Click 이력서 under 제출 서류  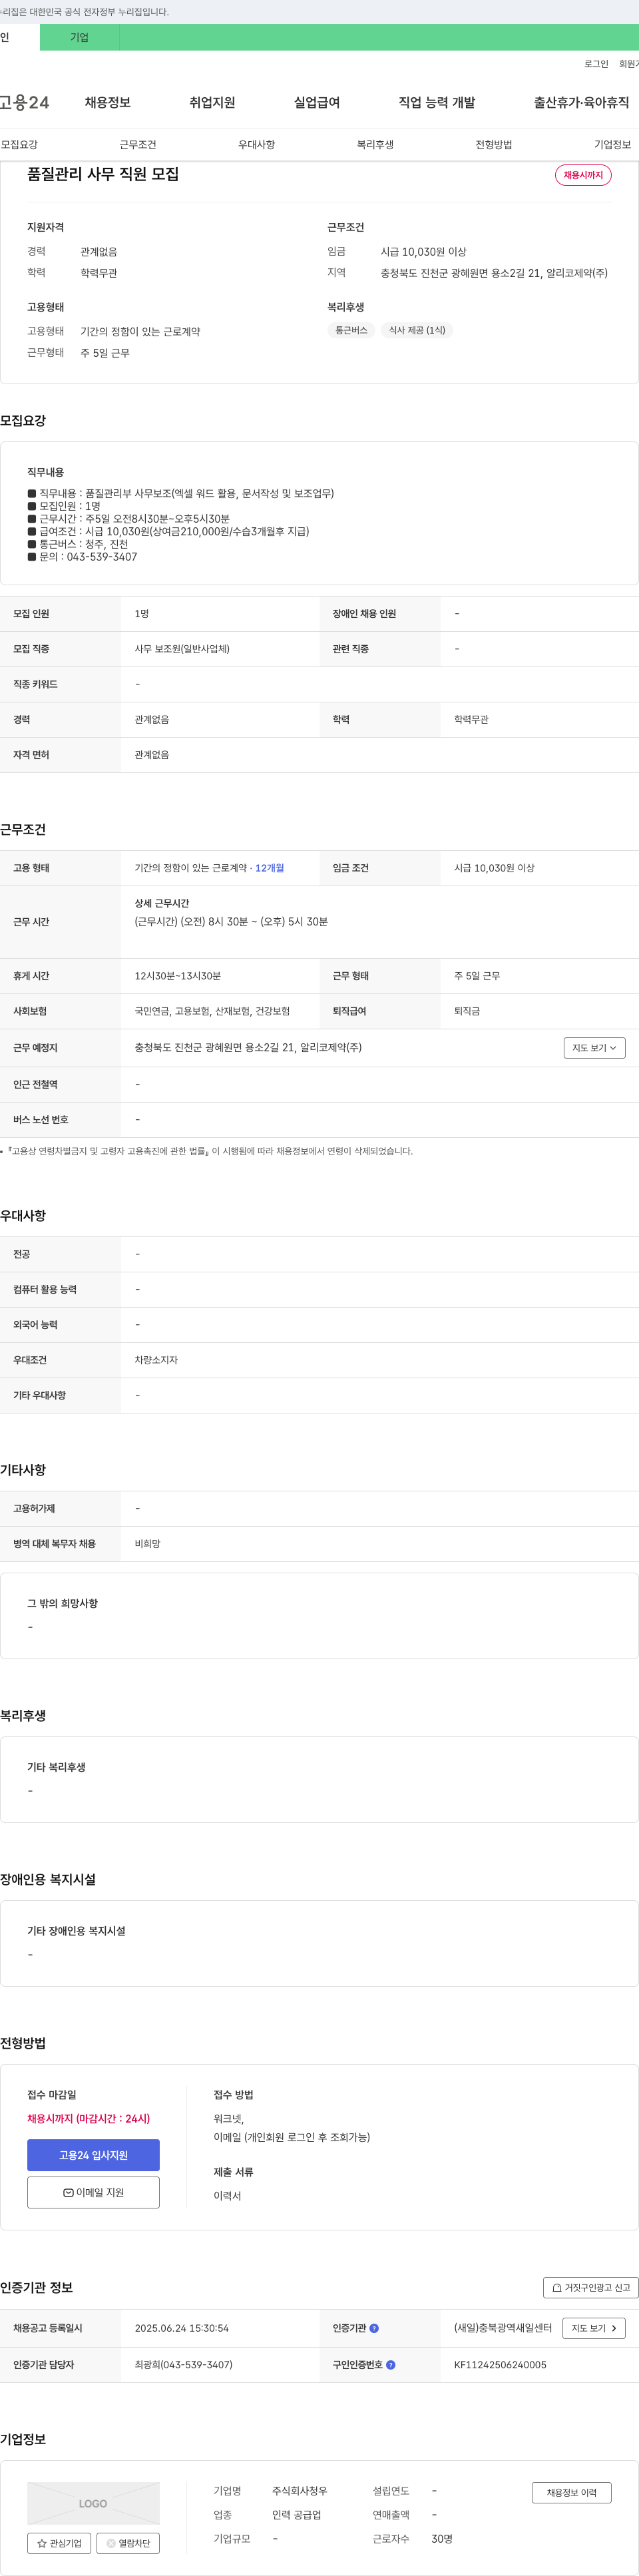[x=227, y=2196]
